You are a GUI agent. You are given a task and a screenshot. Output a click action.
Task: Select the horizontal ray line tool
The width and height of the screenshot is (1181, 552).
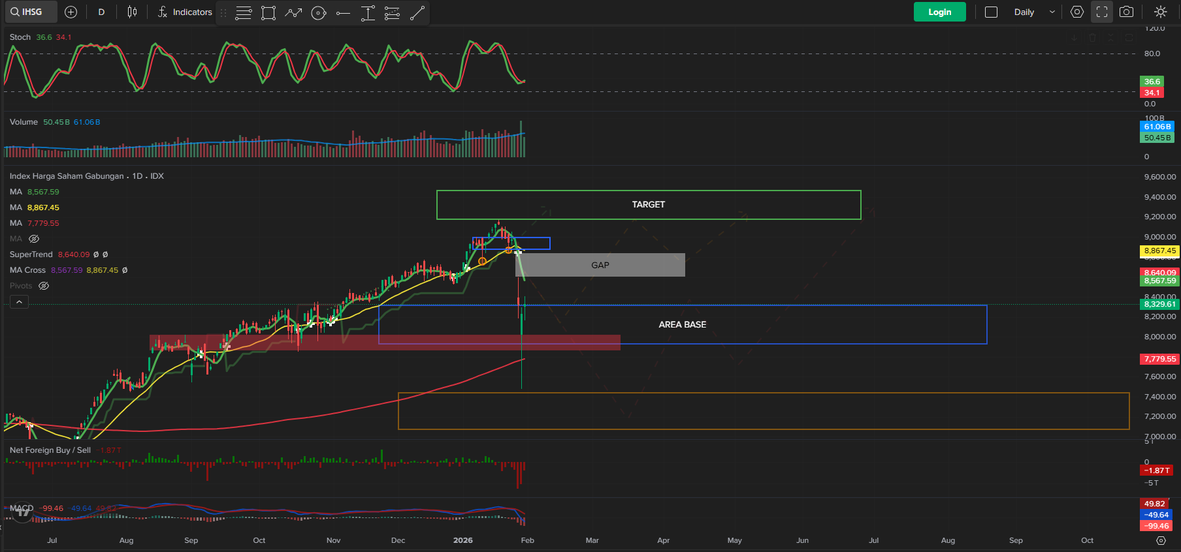tap(343, 12)
